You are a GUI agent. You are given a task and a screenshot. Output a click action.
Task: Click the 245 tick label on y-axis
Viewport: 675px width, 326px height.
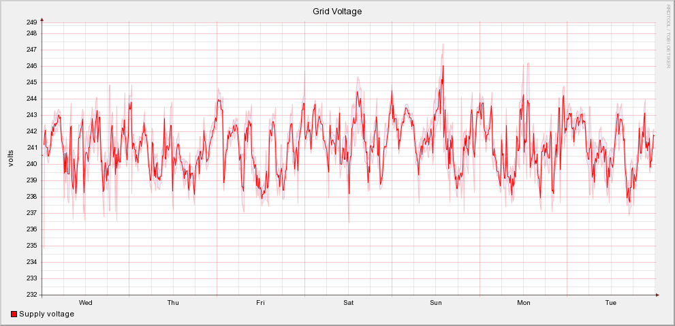pos(31,82)
